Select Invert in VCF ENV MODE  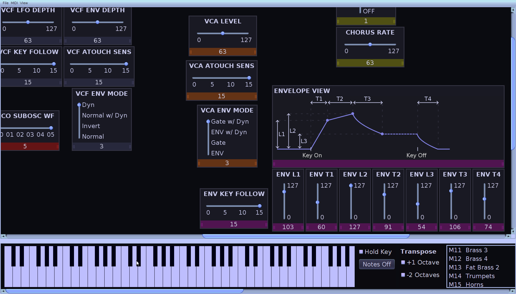coord(91,126)
